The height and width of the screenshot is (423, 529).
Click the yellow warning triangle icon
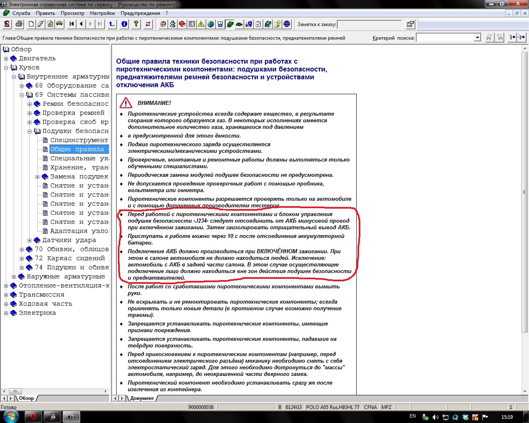pyautogui.click(x=201, y=24)
